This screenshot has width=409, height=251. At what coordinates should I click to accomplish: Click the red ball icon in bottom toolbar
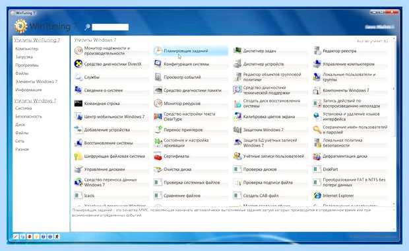click(x=30, y=236)
